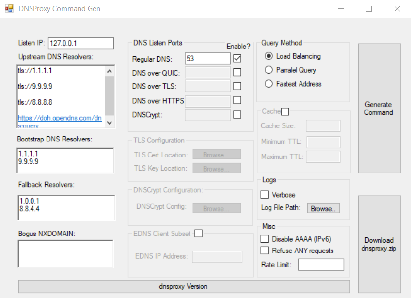
Task: Tick Disable AAAA (IPv6)
Action: pos(265,239)
